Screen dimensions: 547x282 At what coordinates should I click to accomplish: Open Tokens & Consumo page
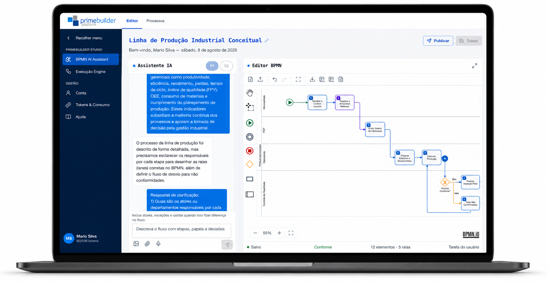point(91,105)
